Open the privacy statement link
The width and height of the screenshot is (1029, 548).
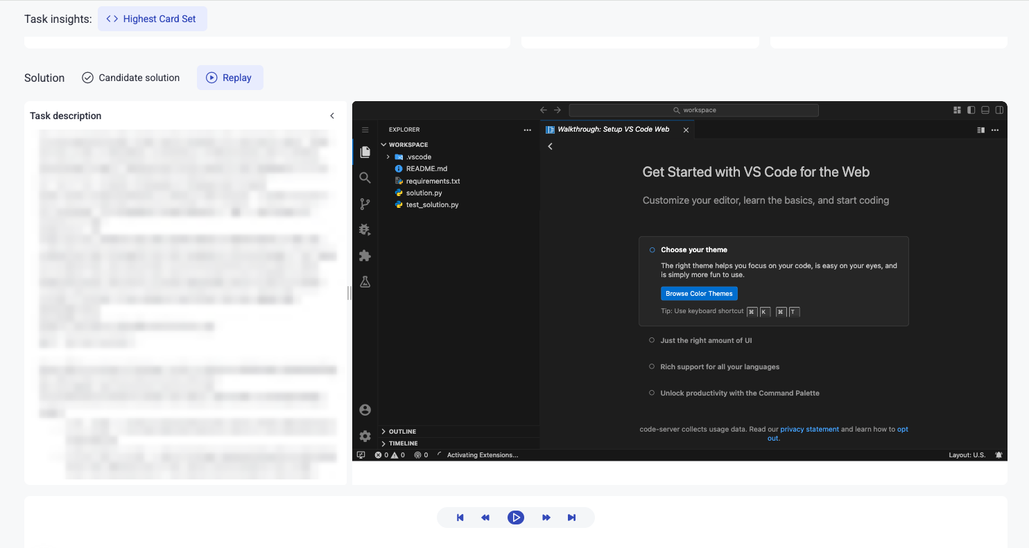(x=809, y=430)
